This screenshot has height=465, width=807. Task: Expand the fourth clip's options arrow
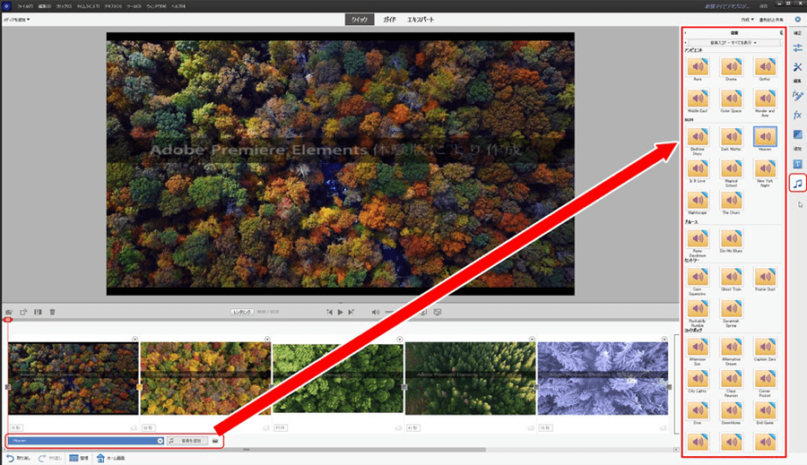pyautogui.click(x=532, y=339)
